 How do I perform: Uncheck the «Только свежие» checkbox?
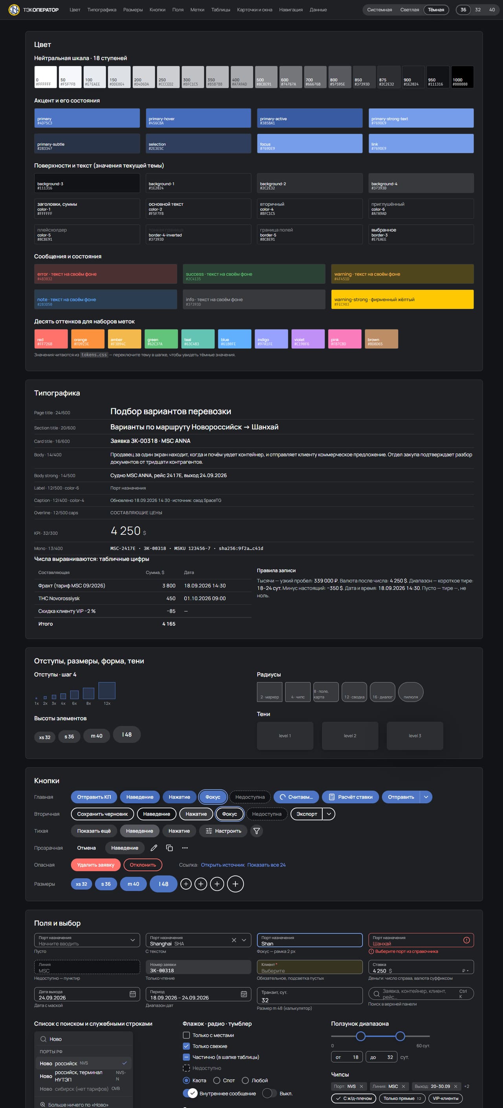[186, 1046]
